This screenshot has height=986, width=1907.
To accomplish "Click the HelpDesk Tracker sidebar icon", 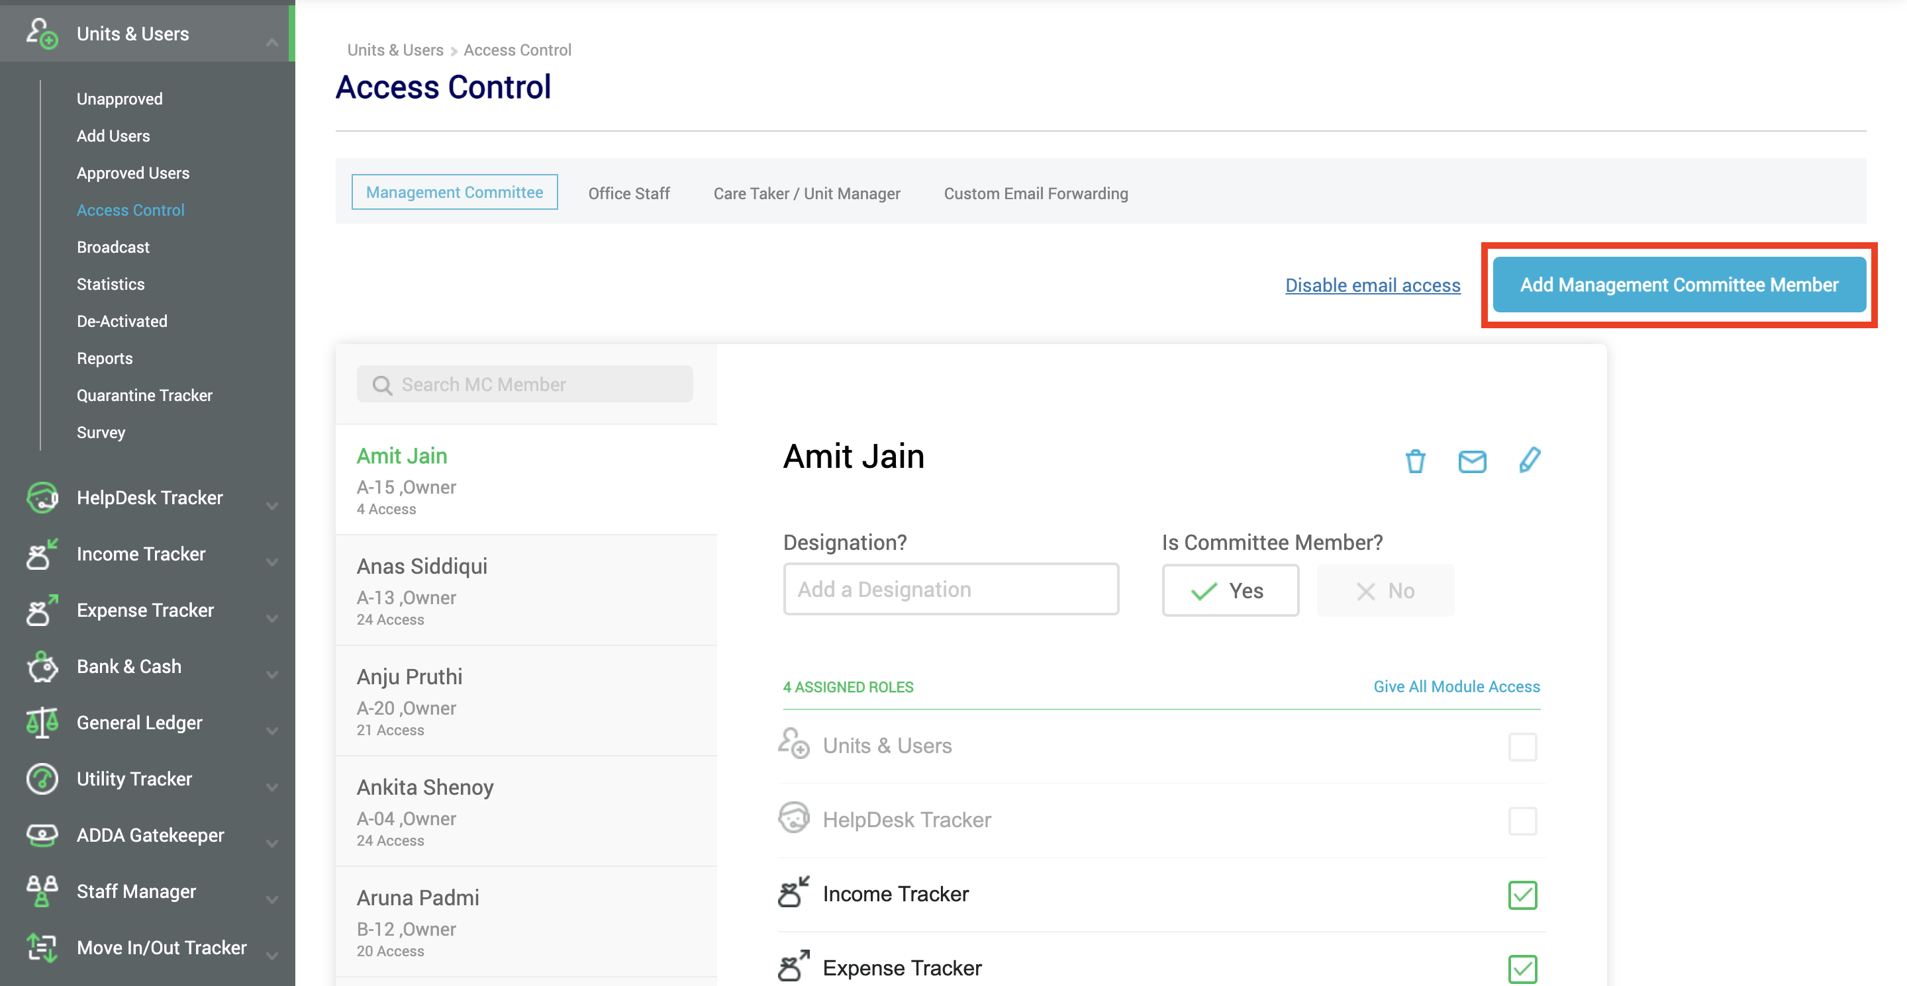I will (x=42, y=497).
